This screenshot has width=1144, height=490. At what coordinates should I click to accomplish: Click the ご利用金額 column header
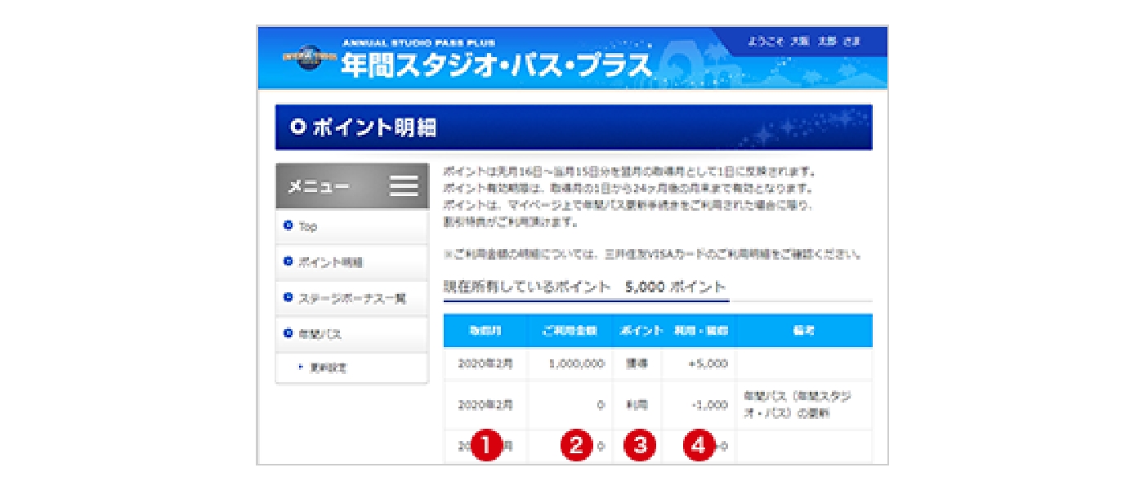pos(570,331)
